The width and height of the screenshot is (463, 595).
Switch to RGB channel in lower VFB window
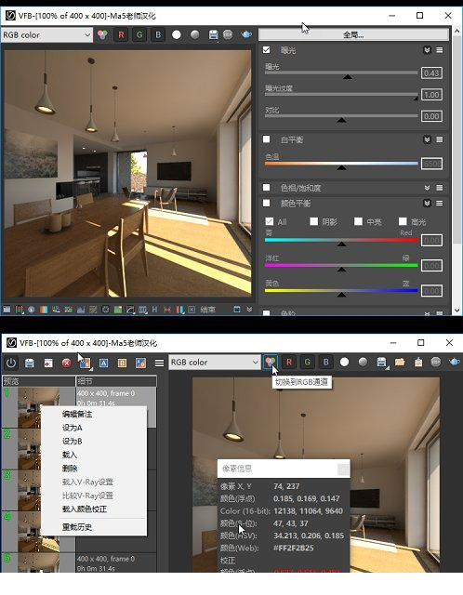click(271, 362)
